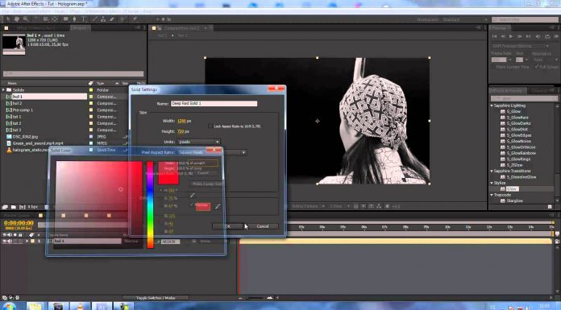
Task: Click Play in the Preview panel
Action: [x=511, y=36]
